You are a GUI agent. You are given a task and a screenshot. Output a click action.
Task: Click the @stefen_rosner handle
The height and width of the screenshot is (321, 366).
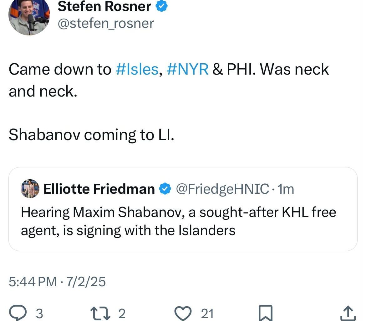click(106, 23)
